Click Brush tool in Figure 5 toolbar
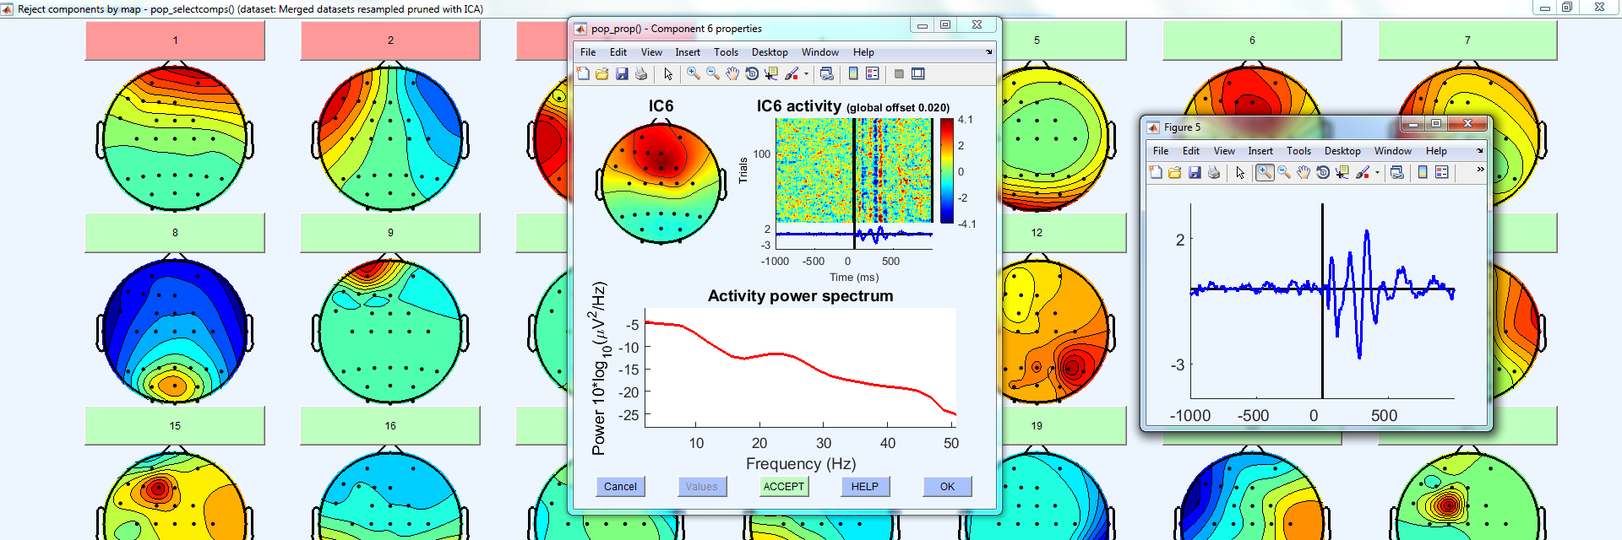Image resolution: width=1622 pixels, height=540 pixels. coord(1363,172)
